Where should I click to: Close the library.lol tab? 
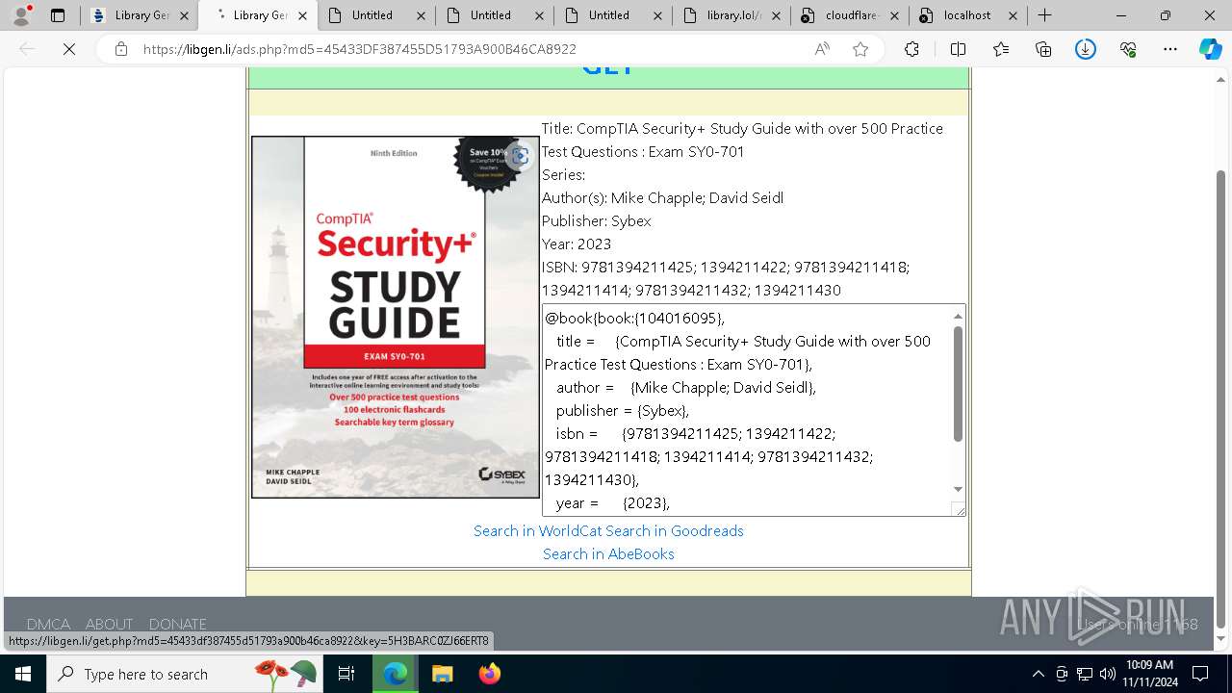(775, 15)
